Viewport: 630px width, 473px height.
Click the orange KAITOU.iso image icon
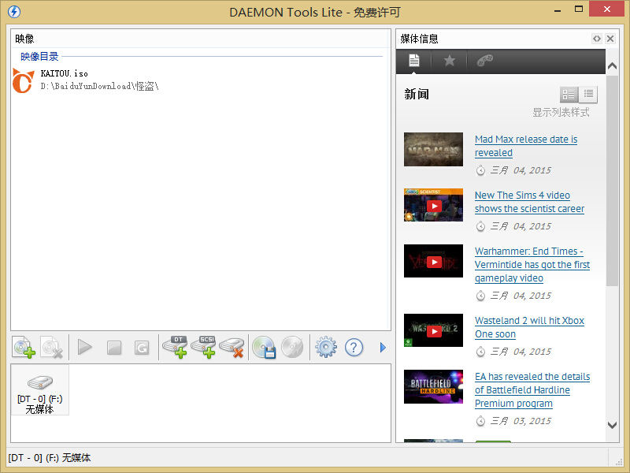24,80
